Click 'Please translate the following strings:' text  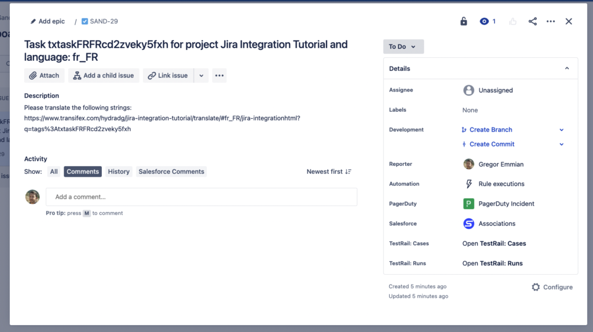[78, 108]
